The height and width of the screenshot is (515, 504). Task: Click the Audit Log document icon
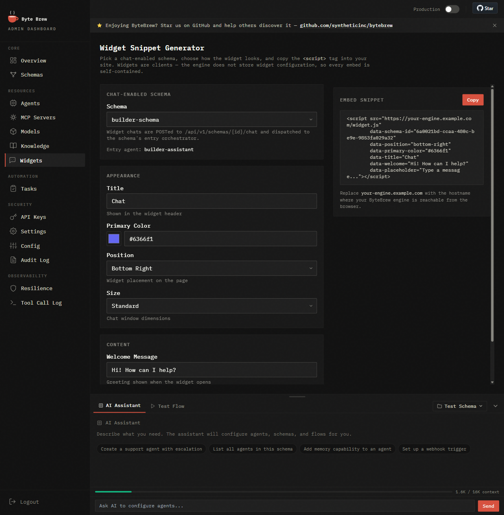[x=13, y=260]
